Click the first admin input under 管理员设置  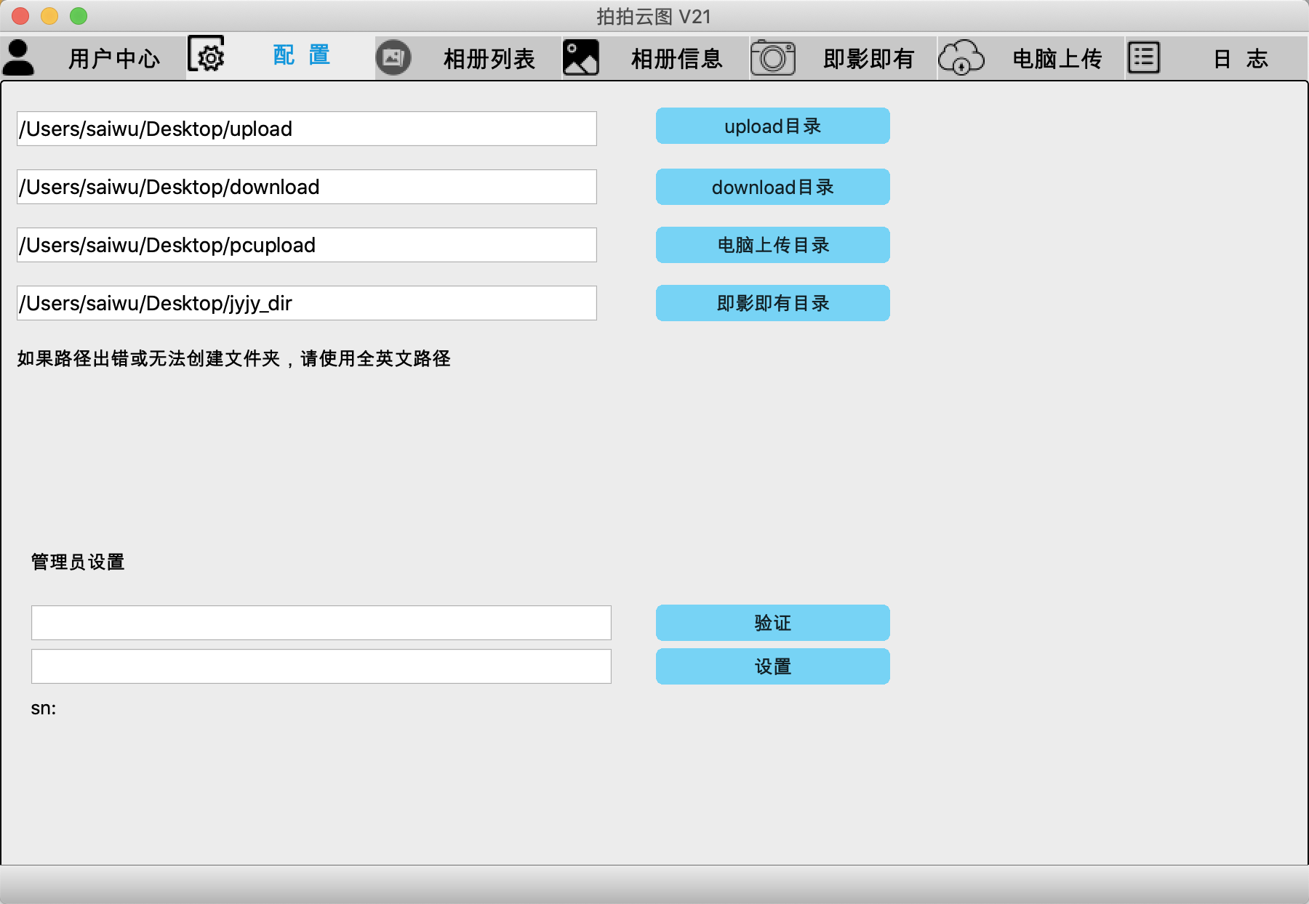point(320,622)
